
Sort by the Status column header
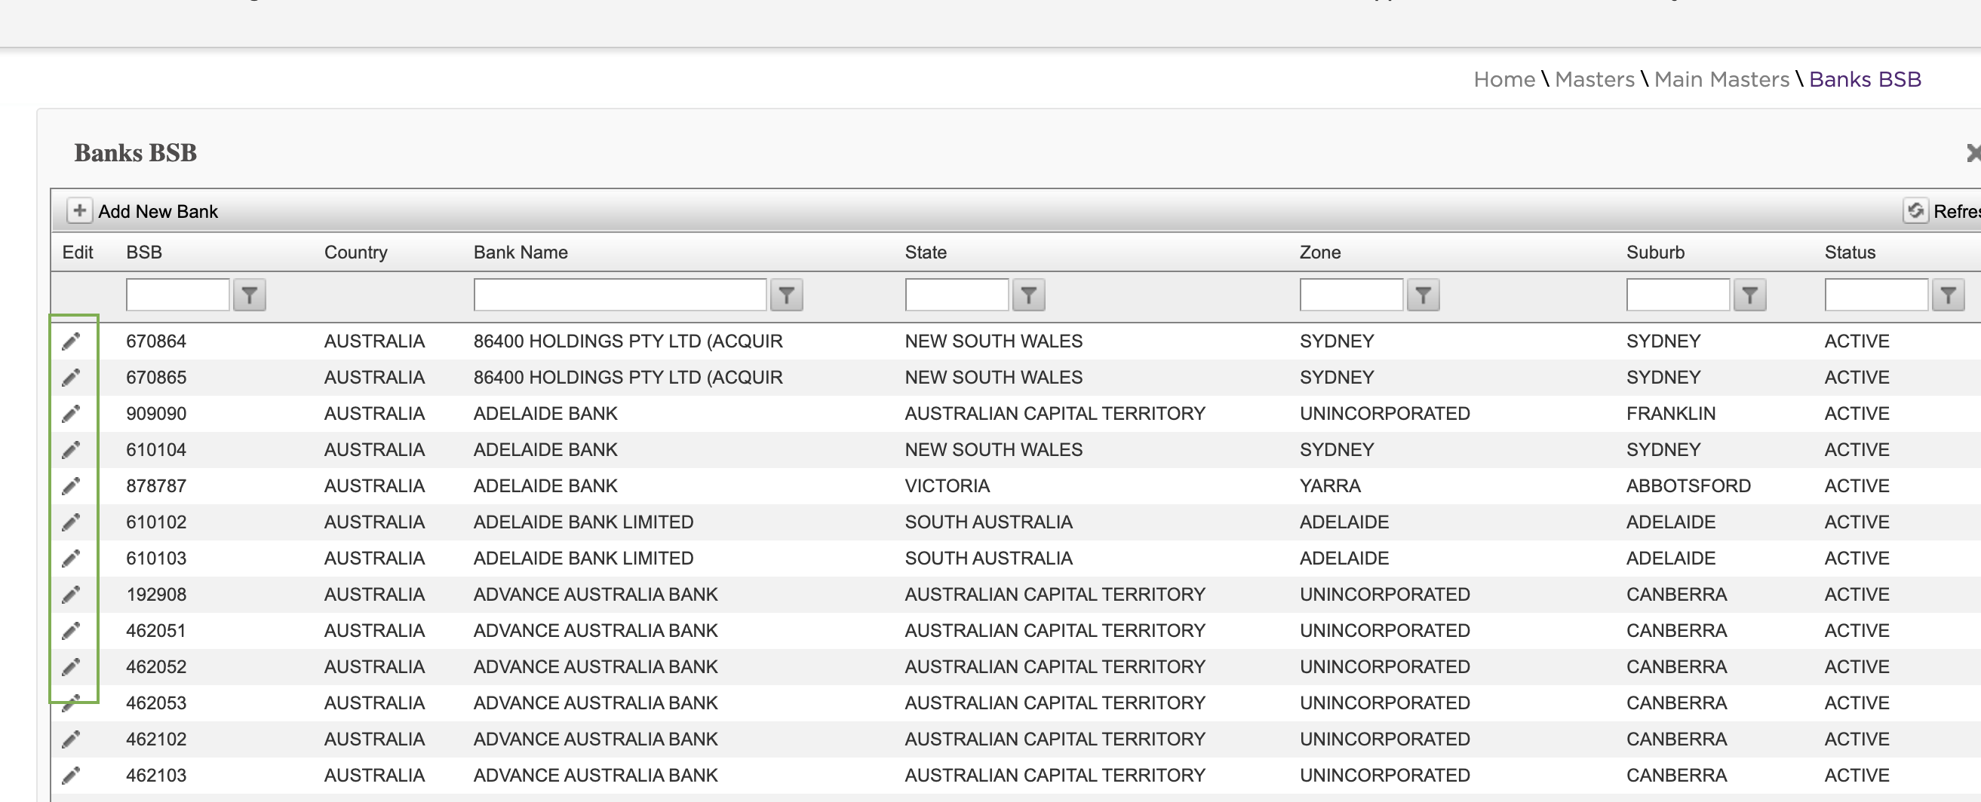pyautogui.click(x=1850, y=252)
